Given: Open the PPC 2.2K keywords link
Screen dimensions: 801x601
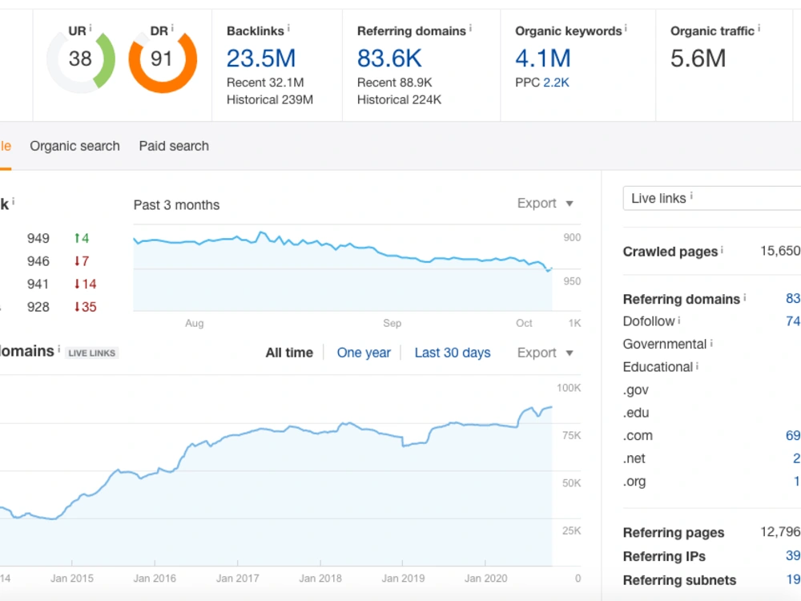Looking at the screenshot, I should point(556,83).
